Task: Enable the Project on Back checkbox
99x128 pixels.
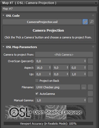Action: tap(37, 80)
